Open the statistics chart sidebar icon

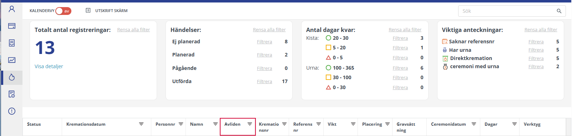[12, 60]
